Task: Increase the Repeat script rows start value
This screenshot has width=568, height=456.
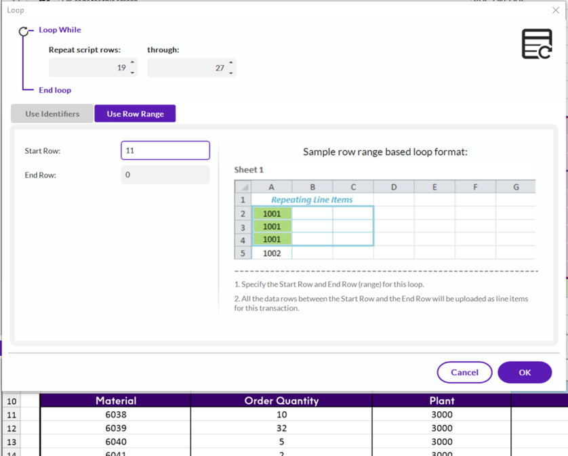Action: [x=133, y=62]
